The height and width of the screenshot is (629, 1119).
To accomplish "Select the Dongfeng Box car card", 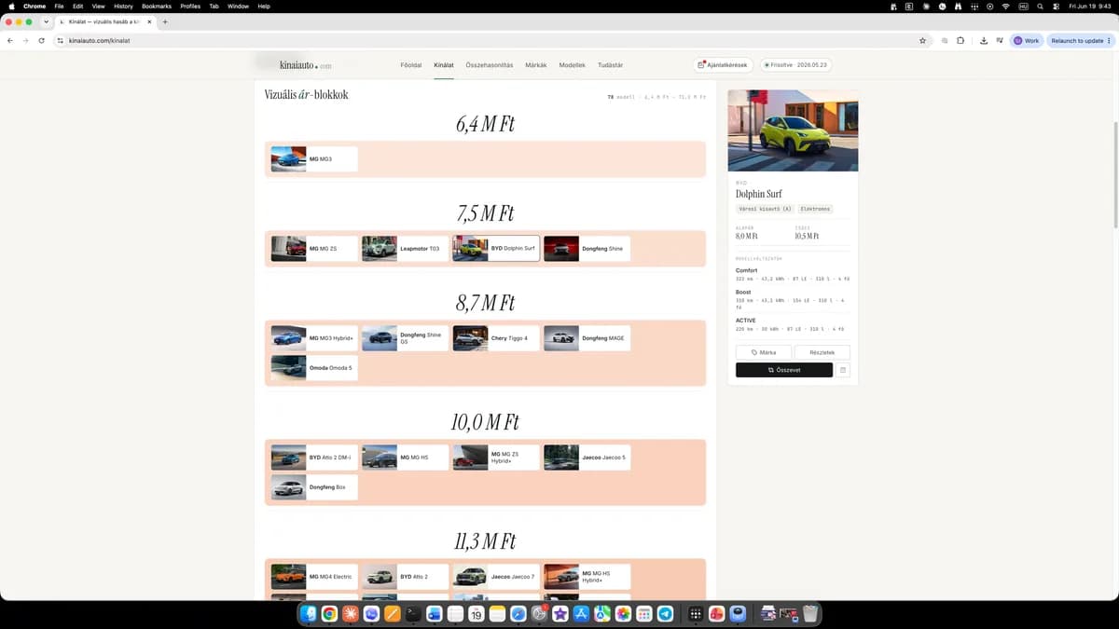I will click(313, 487).
